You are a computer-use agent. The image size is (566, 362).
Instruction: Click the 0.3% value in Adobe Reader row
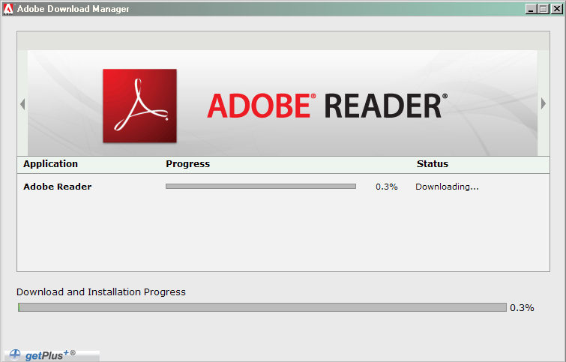[x=386, y=187]
